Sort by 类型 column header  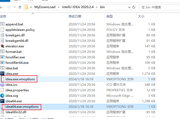point(110,16)
